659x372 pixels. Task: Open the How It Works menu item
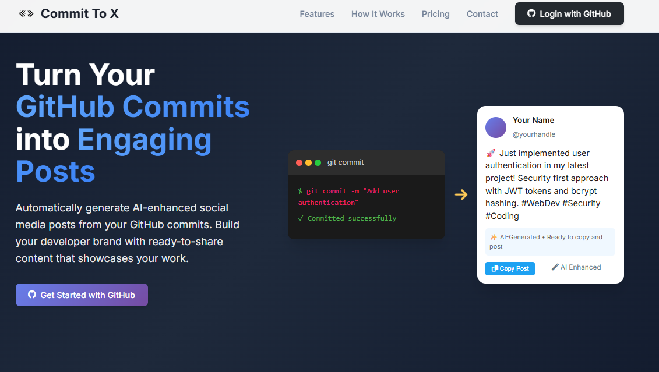point(378,13)
